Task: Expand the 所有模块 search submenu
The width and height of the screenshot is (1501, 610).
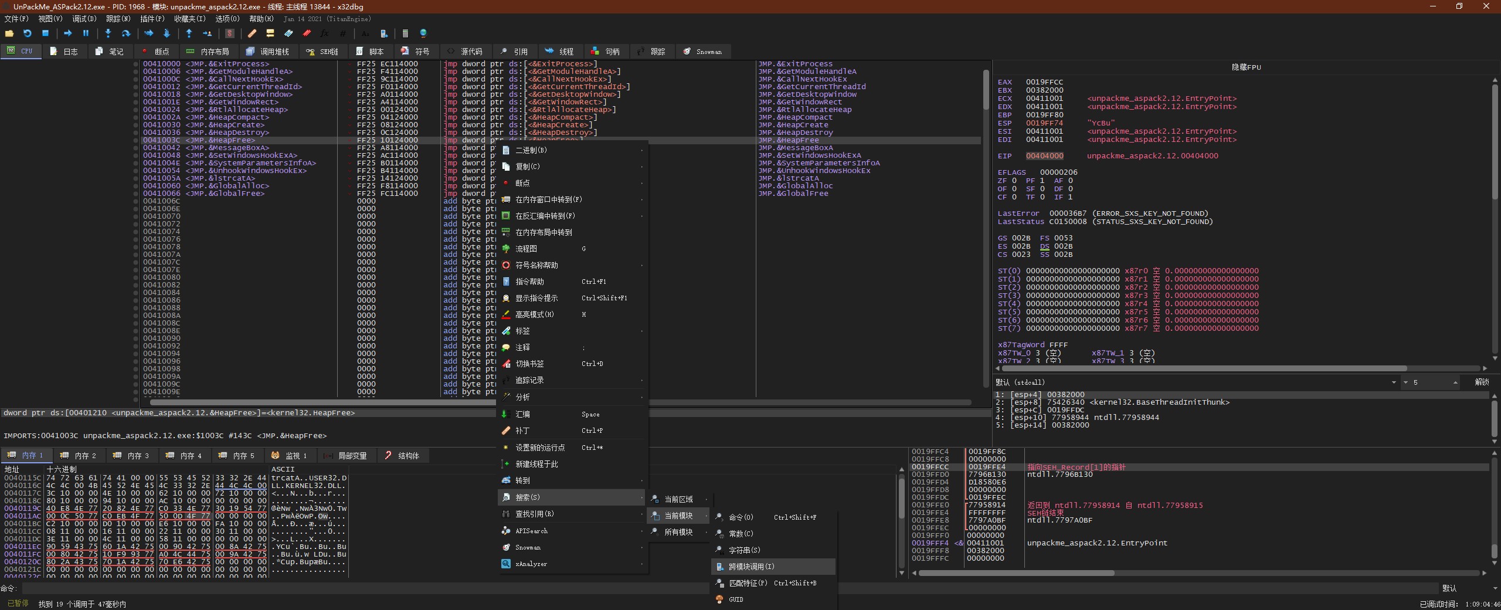Action: click(x=678, y=533)
